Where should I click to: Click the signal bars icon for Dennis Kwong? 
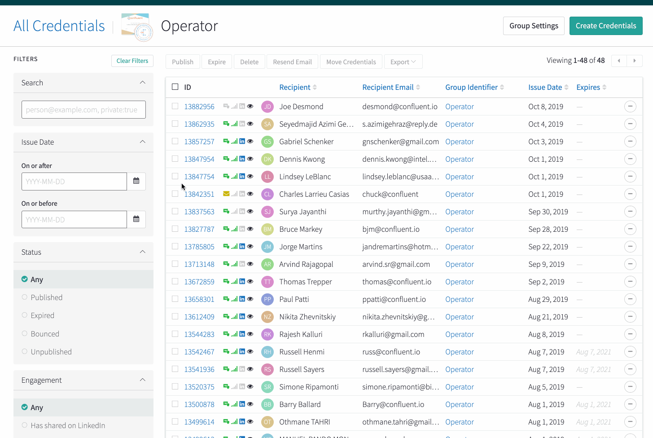point(234,159)
